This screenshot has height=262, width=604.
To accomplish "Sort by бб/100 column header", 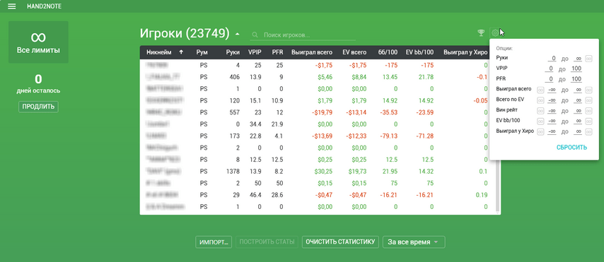I will (x=388, y=52).
